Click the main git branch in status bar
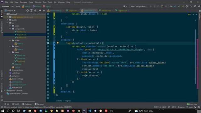This screenshot has height=113, width=201. (x=190, y=107)
